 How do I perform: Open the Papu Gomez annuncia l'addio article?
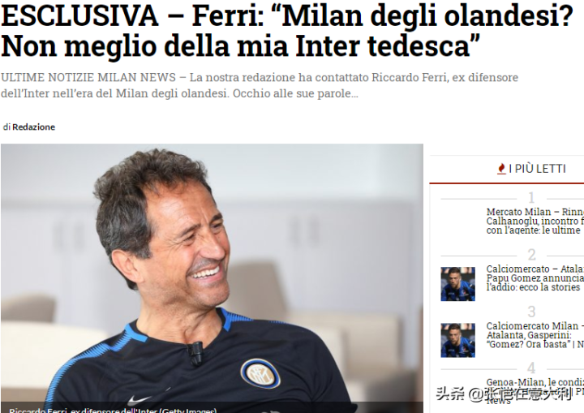click(x=535, y=278)
